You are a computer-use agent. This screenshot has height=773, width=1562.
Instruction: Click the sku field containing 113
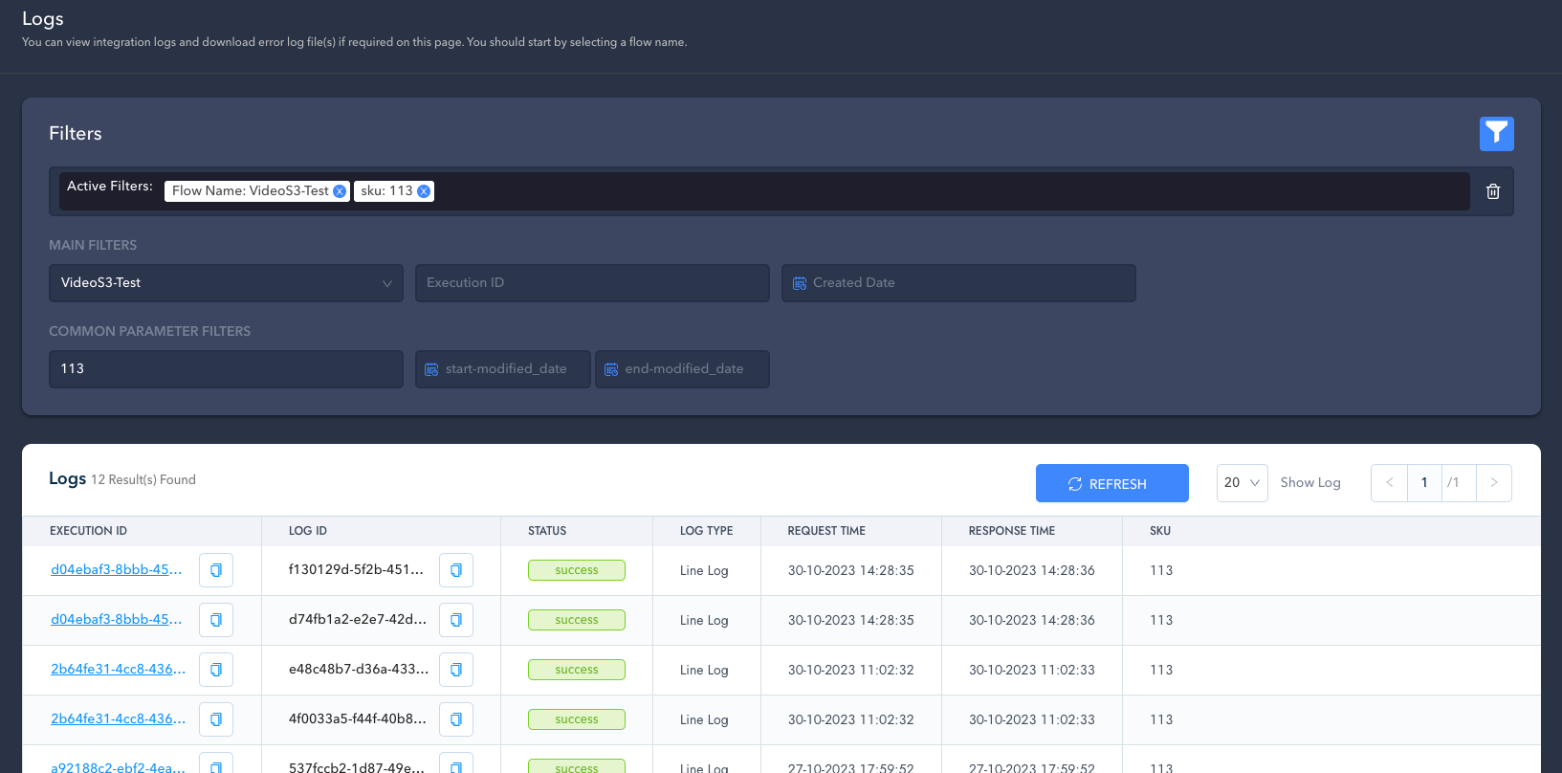[x=226, y=369]
